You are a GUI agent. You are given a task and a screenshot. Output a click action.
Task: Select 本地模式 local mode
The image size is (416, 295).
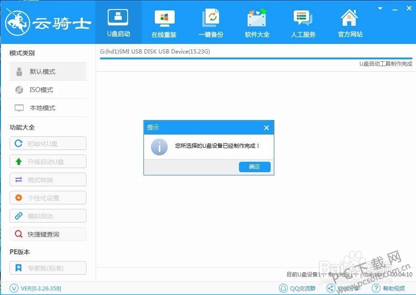coord(48,108)
